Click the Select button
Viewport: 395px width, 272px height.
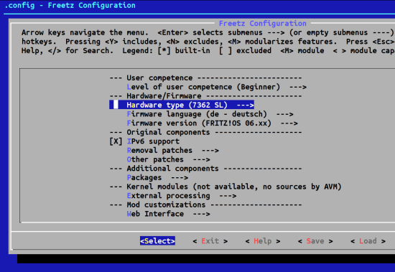point(157,241)
